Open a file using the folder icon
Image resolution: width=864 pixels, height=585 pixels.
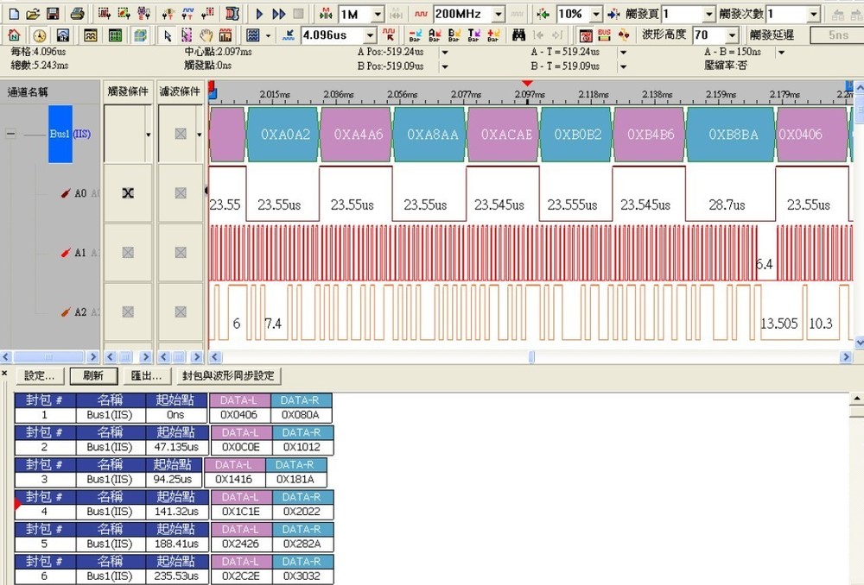point(33,14)
